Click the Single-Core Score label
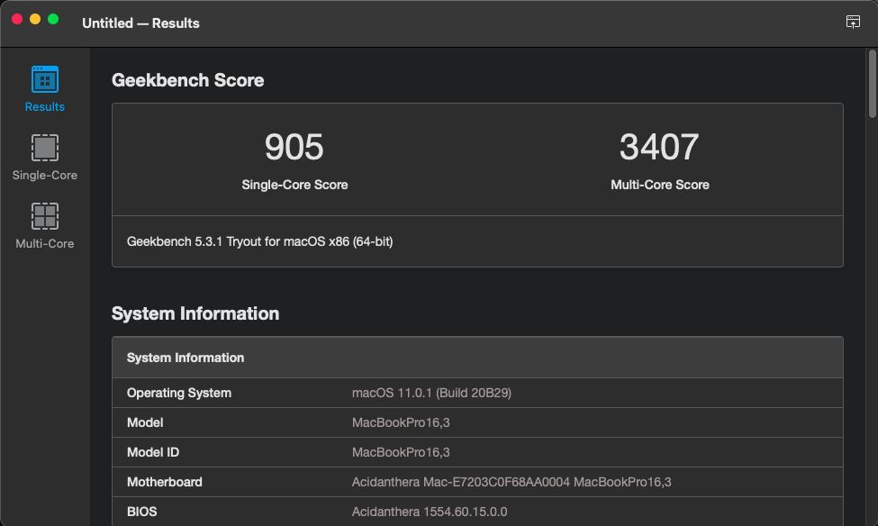 click(x=294, y=185)
